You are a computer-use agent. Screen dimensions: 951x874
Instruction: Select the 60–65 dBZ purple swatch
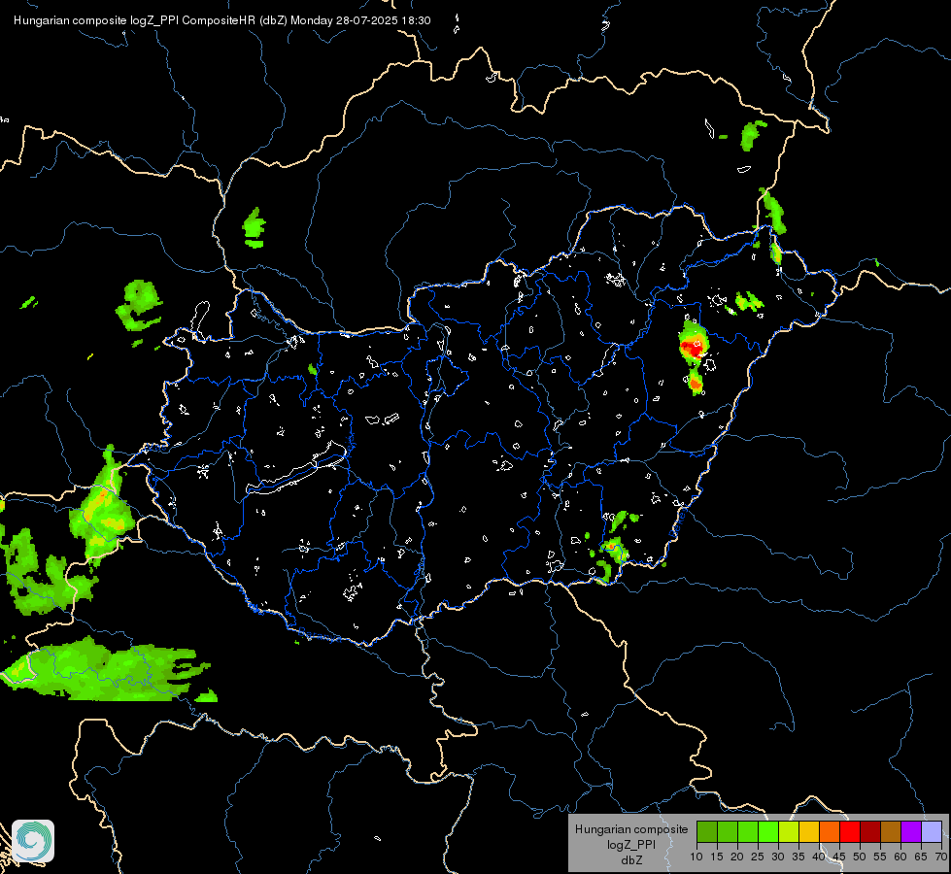(x=911, y=831)
